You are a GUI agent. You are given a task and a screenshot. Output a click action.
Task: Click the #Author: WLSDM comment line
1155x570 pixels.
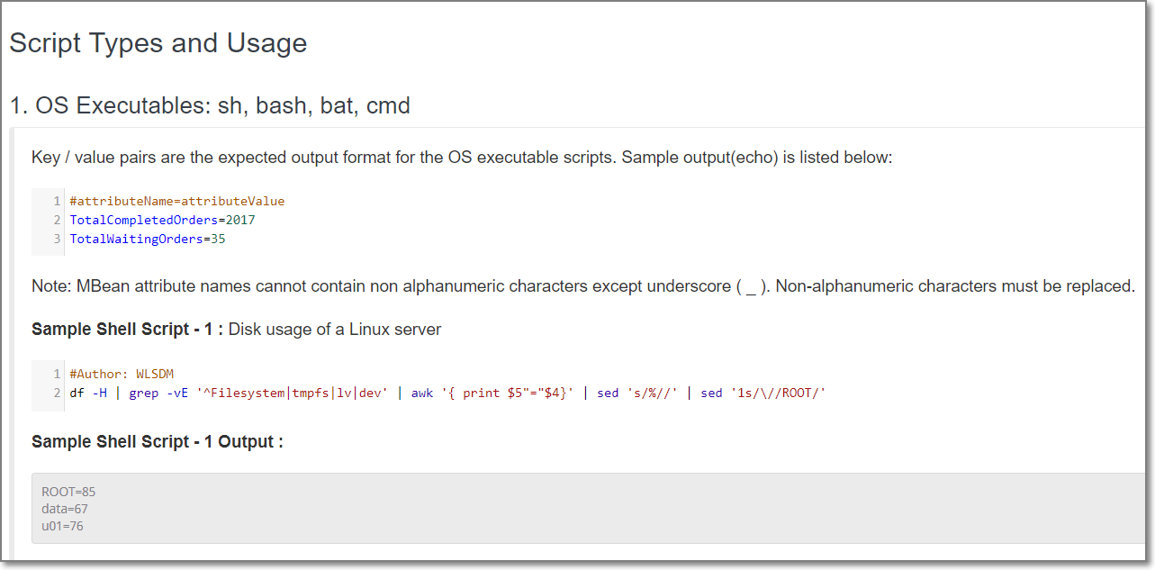121,374
